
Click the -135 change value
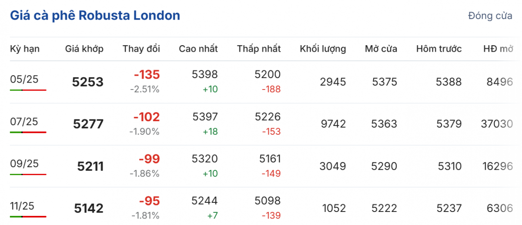(x=147, y=75)
